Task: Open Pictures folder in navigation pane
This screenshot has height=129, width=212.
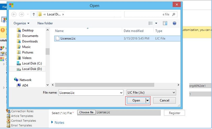Action: [28, 52]
